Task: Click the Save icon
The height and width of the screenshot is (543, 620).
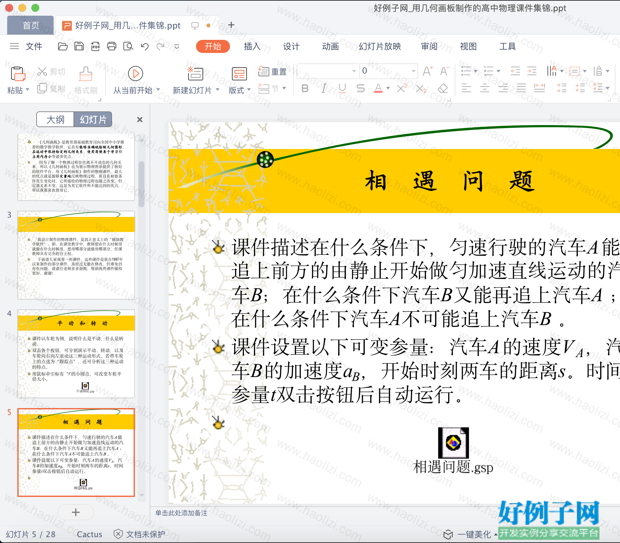Action: [x=79, y=46]
